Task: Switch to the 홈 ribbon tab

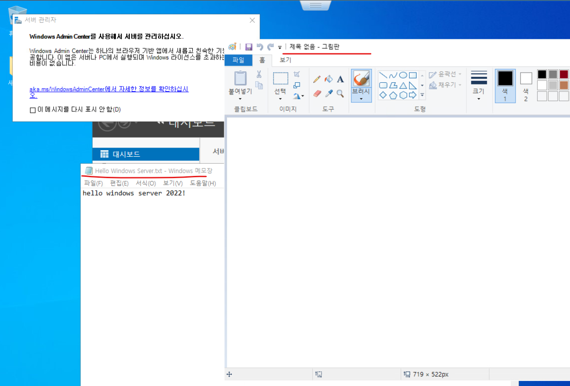Action: click(262, 60)
